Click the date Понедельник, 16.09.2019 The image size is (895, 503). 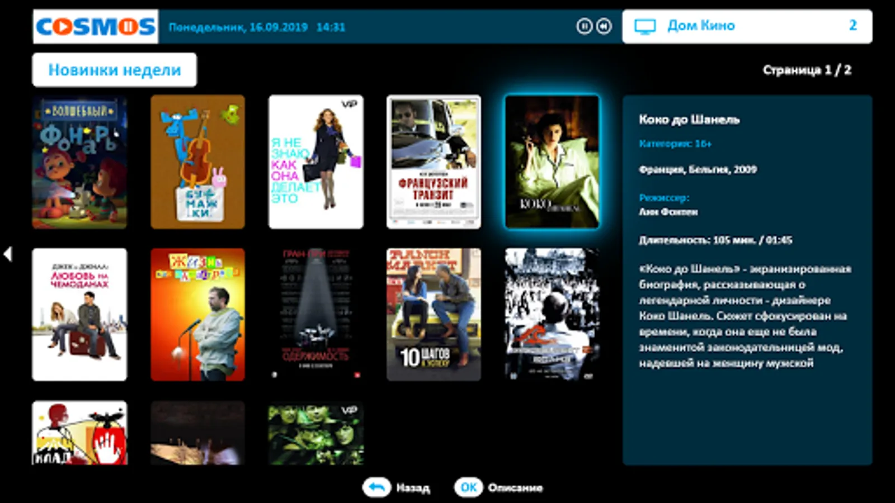coord(238,27)
